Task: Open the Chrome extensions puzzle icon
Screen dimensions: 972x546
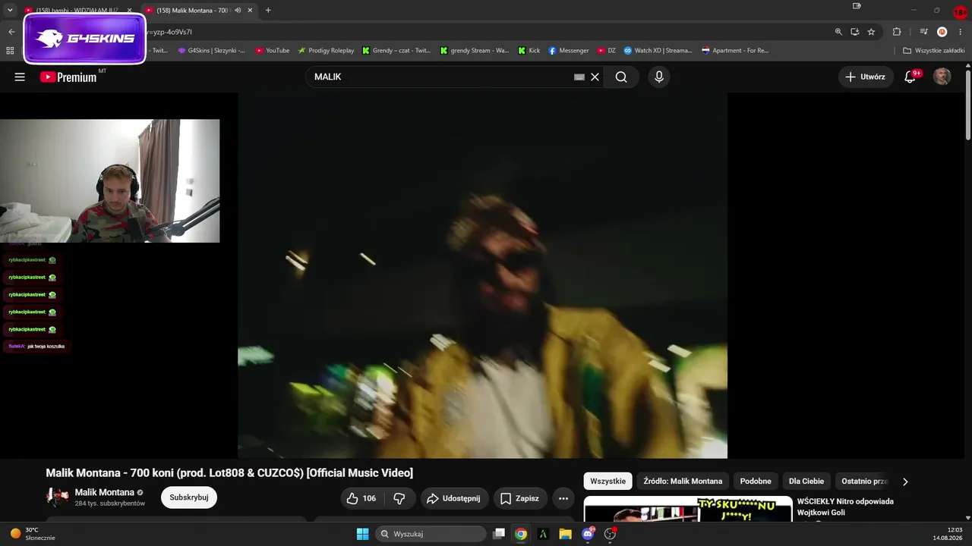Action: (897, 32)
